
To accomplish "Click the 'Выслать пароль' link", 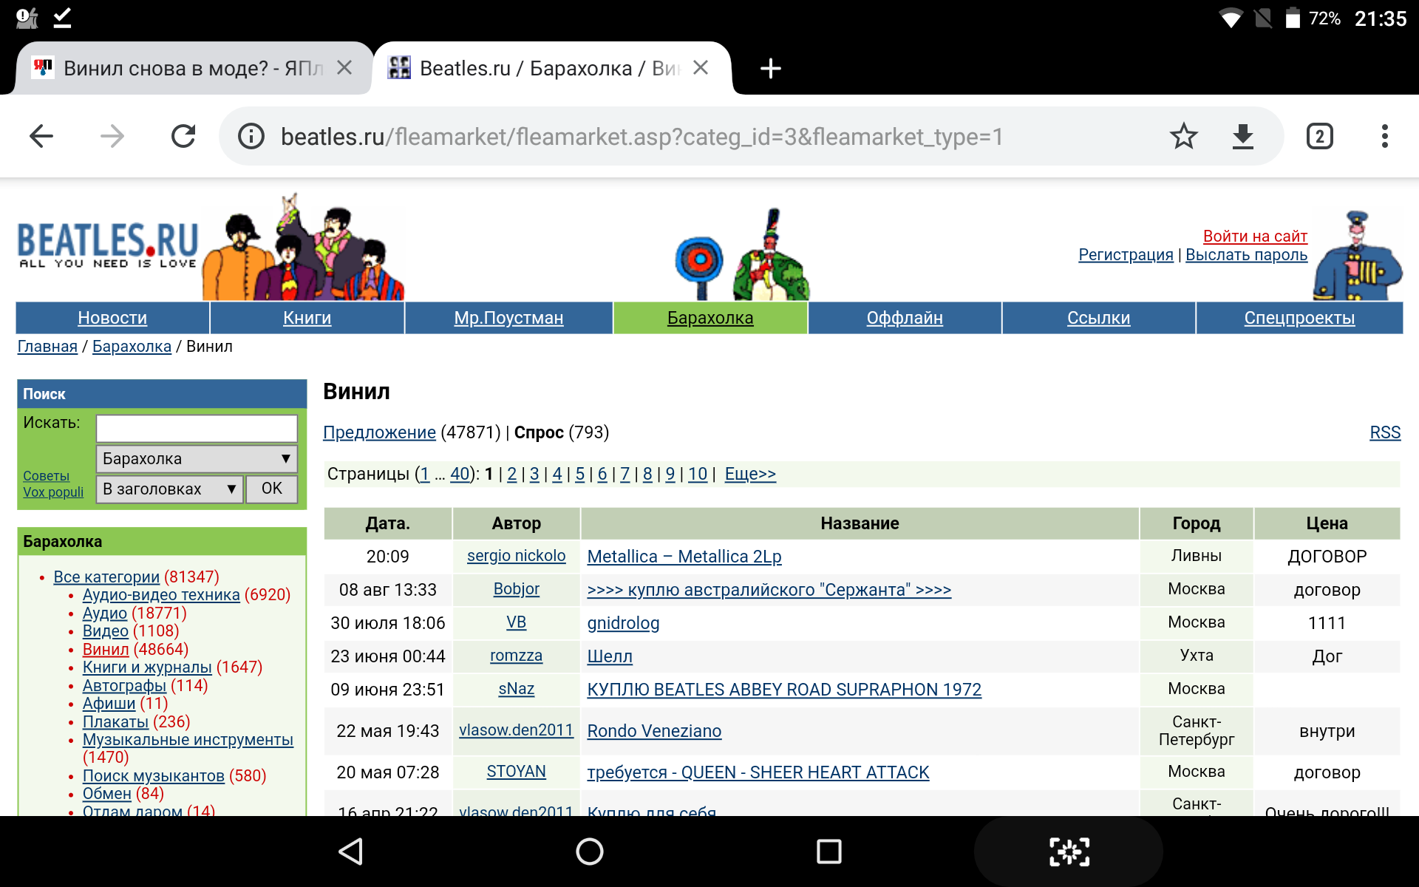I will pos(1246,255).
